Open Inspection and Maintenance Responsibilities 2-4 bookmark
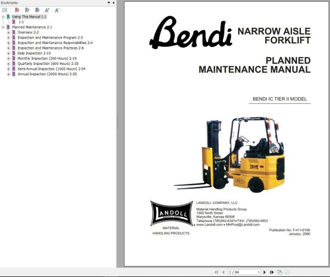Image resolution: width=330 pixels, height=277 pixels. click(55, 43)
